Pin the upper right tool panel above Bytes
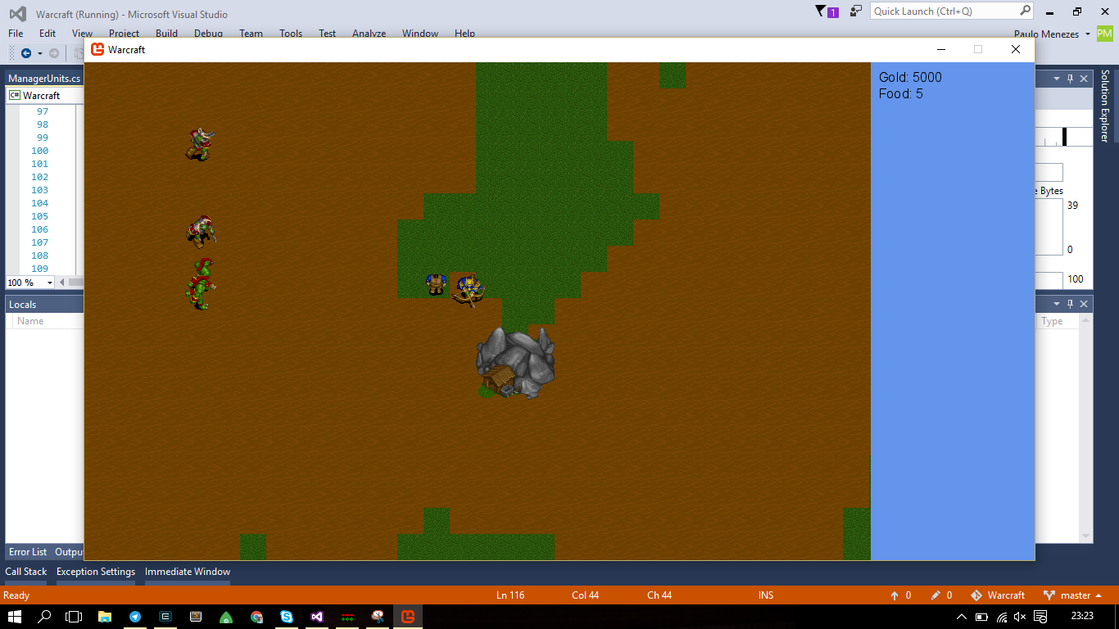 pos(1070,79)
